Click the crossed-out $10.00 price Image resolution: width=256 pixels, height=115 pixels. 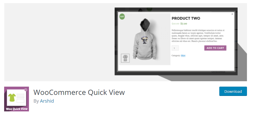click(x=175, y=24)
